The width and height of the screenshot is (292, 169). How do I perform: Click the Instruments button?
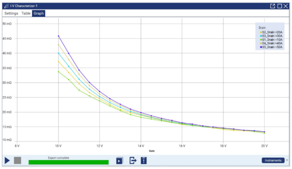[x=273, y=160]
